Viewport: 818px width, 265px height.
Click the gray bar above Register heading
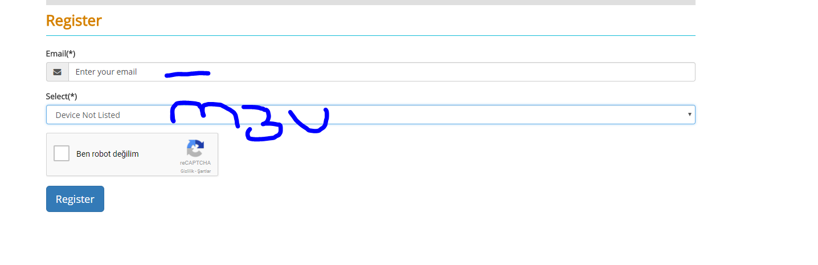pyautogui.click(x=371, y=2)
